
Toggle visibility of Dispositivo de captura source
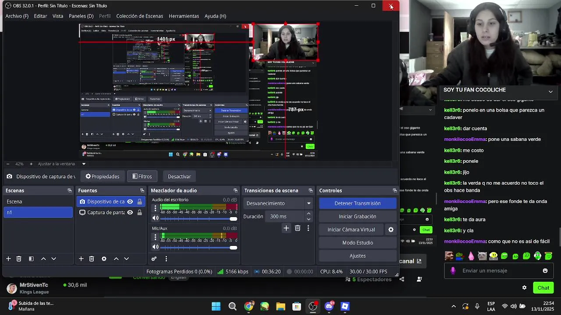pyautogui.click(x=130, y=202)
